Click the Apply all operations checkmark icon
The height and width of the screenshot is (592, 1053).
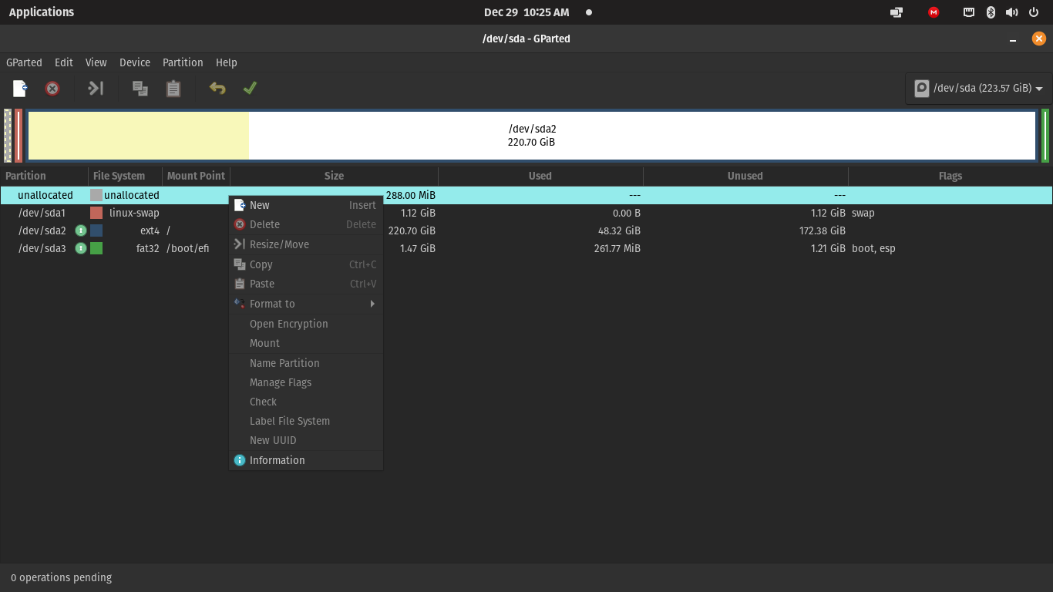(x=250, y=89)
